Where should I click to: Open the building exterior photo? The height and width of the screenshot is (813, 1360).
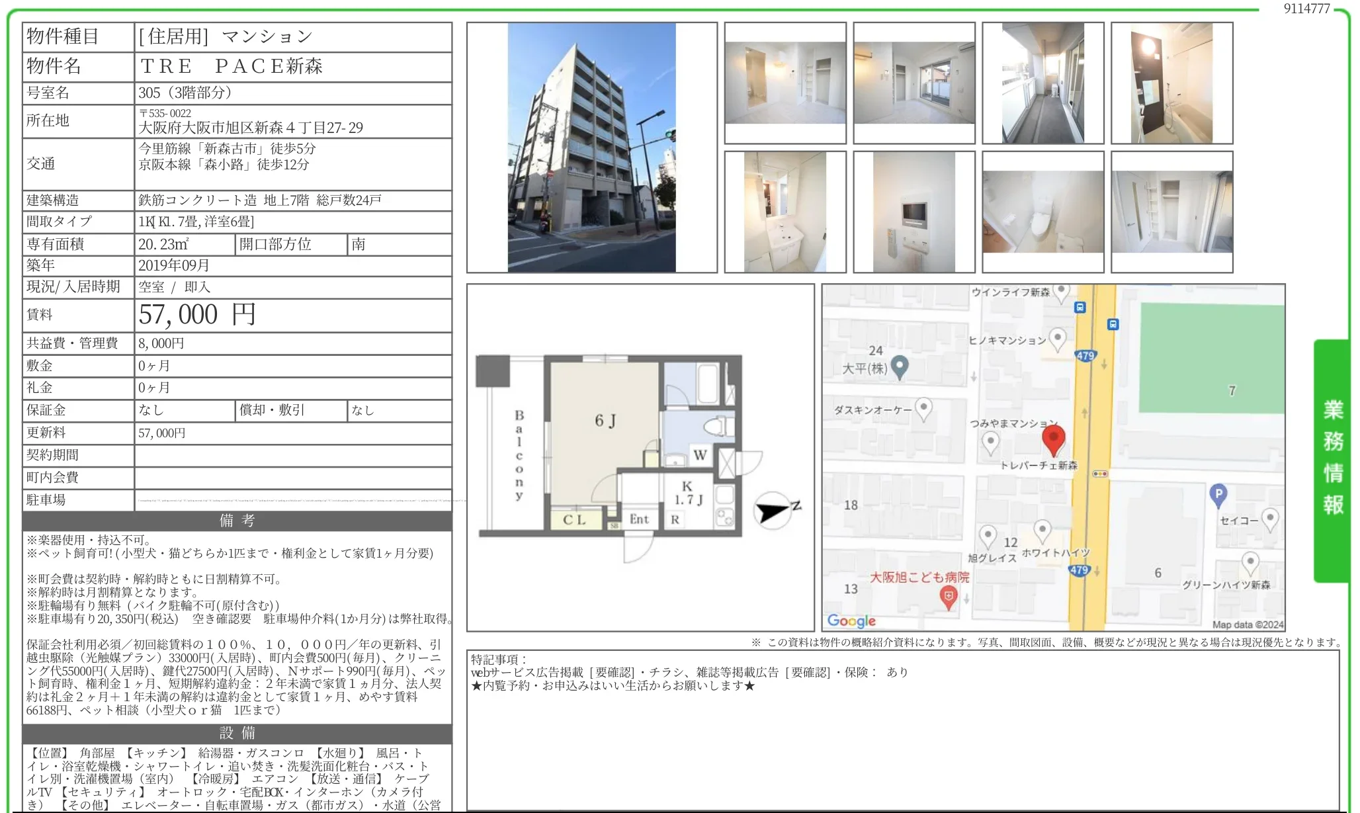pyautogui.click(x=591, y=148)
